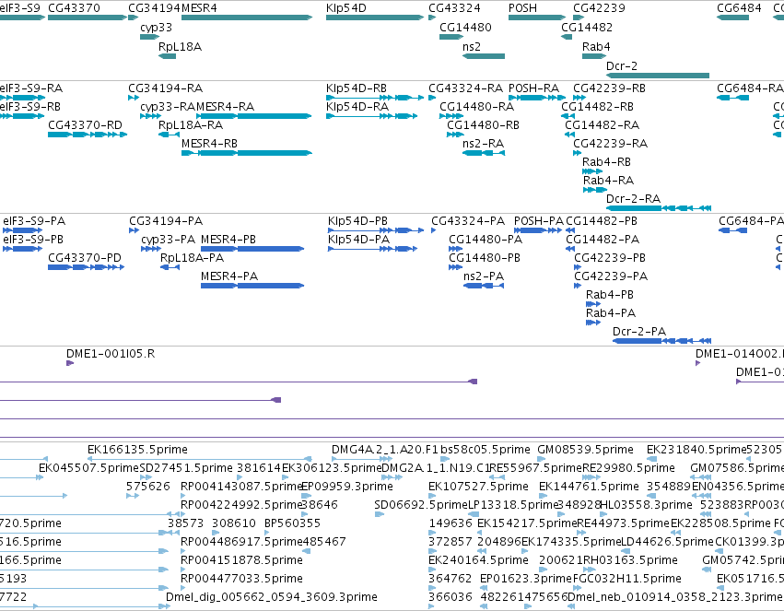Select protein ns2-PA
This screenshot has height=611, width=784.
pyautogui.click(x=484, y=286)
